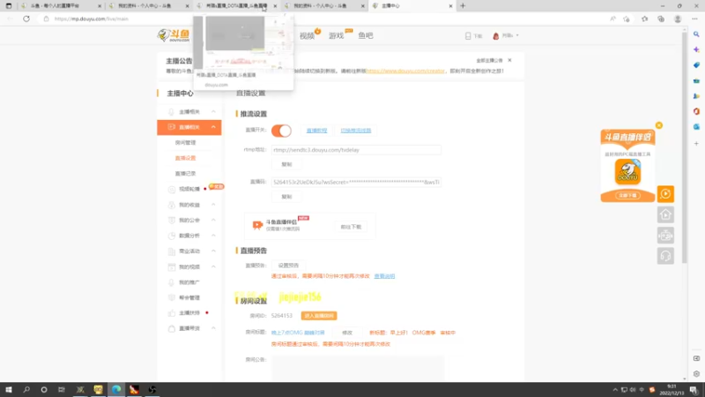705x397 pixels.
Task: Click the browser profile avatar icon
Action: (678, 19)
